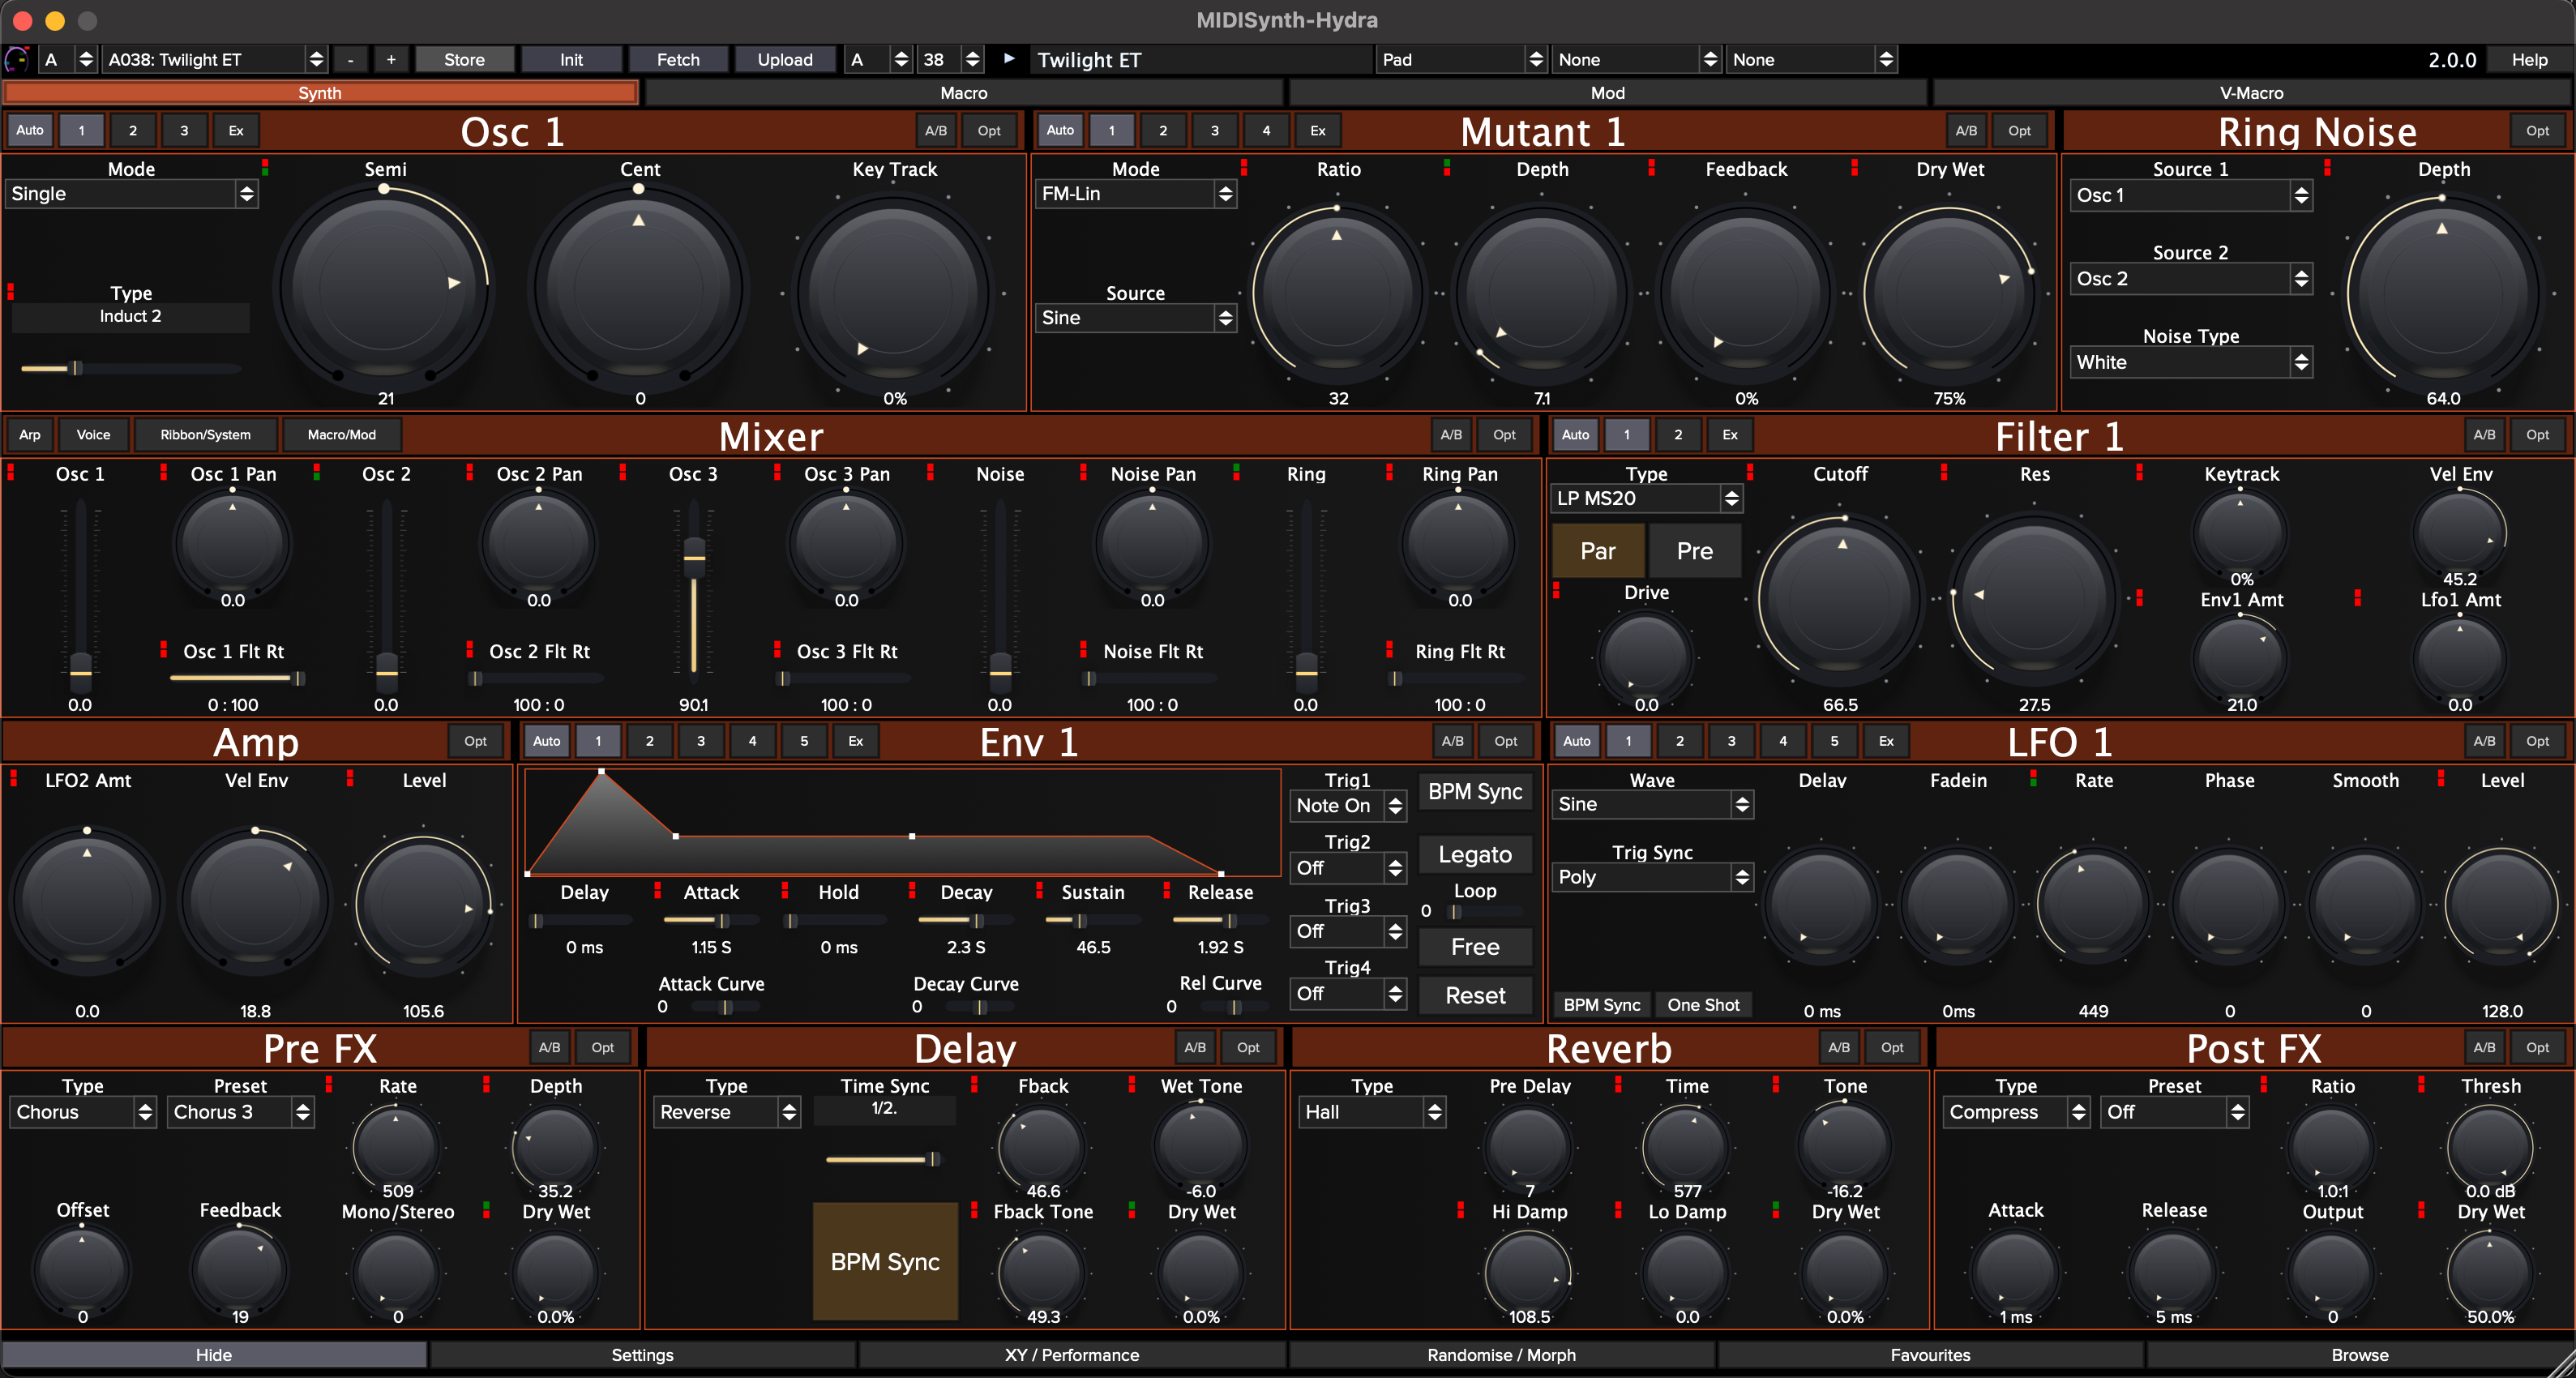Enable Legato in the Env 1 section
This screenshot has height=1378, width=2576.
[1474, 854]
